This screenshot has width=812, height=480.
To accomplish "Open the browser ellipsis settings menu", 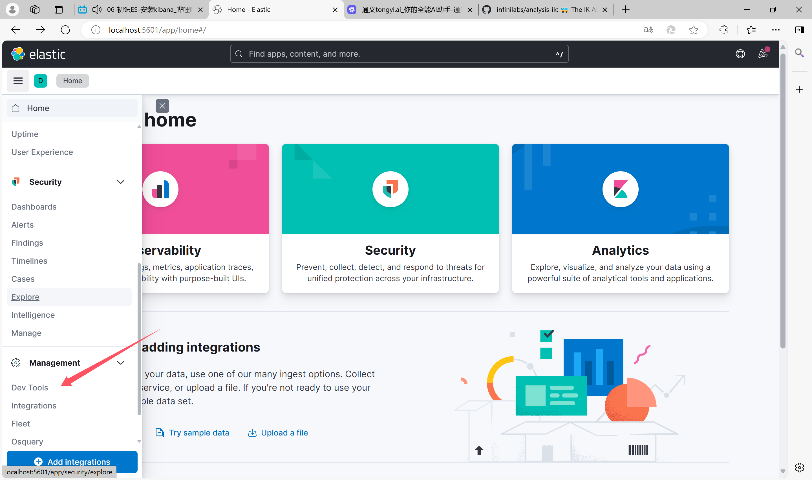I will [x=776, y=30].
